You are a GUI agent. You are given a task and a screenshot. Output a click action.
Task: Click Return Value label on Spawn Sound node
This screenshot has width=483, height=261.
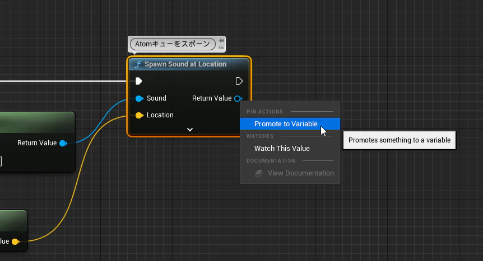[x=212, y=98]
